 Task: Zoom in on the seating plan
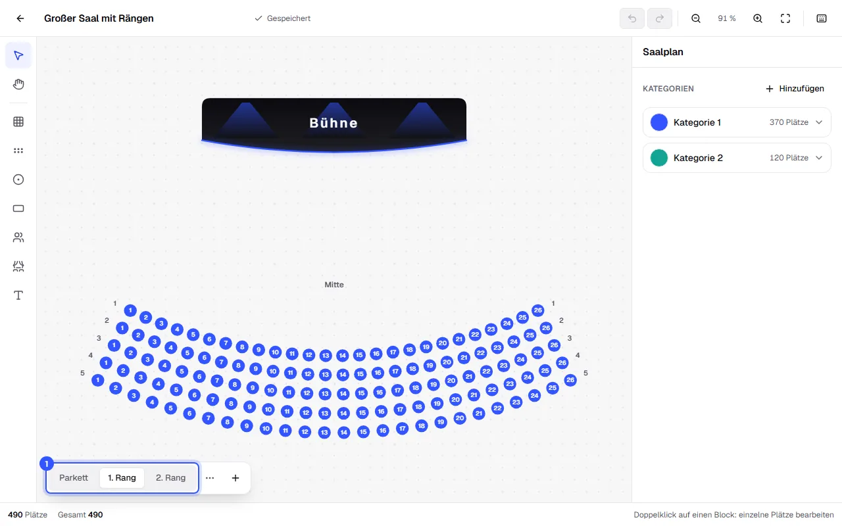click(x=758, y=18)
